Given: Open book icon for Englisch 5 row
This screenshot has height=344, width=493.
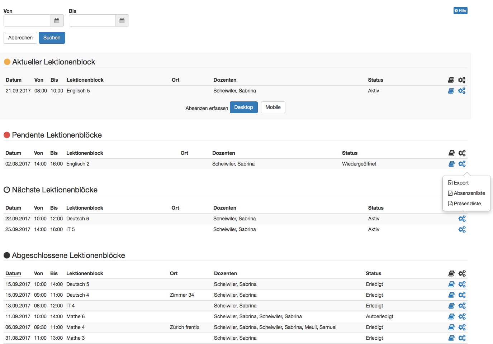Looking at the screenshot, I should 451,91.
